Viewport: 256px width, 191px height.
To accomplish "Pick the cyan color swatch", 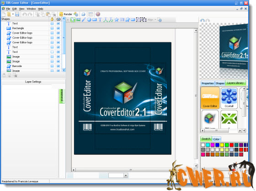I will click(208, 145).
